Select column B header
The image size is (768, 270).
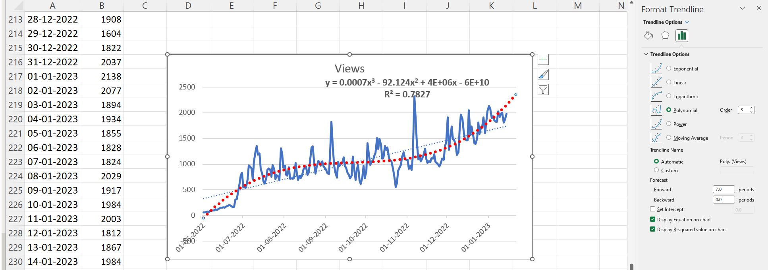(x=102, y=6)
